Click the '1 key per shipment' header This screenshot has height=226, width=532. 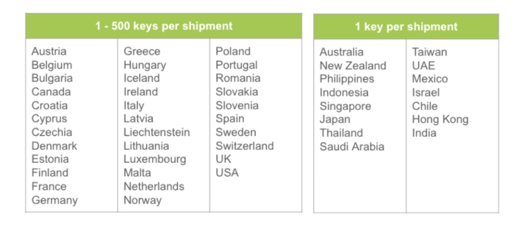[406, 26]
